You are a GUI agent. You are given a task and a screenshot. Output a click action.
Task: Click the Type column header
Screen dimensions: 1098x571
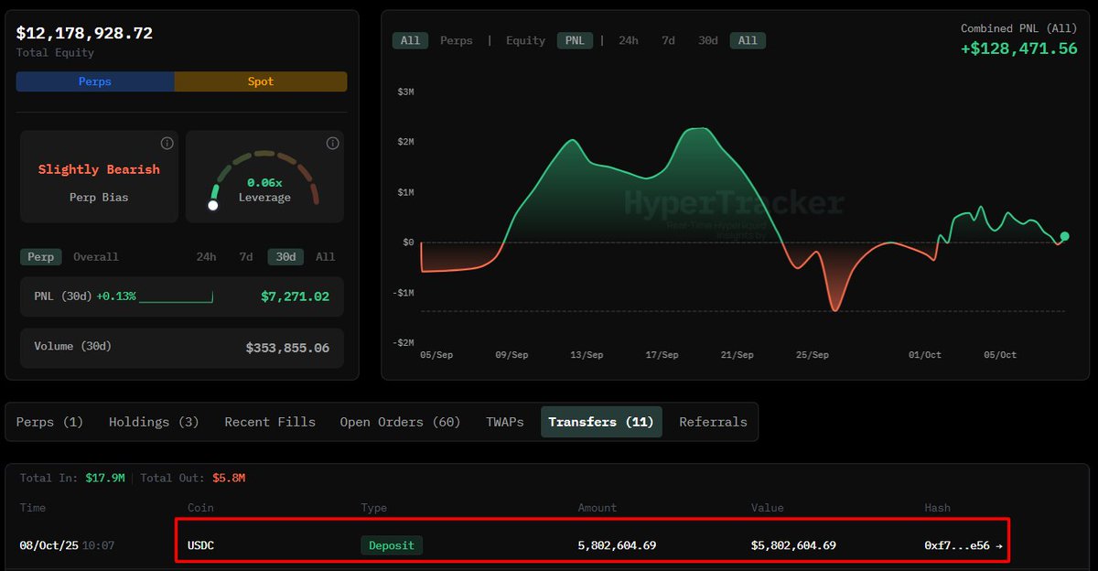[x=374, y=508]
